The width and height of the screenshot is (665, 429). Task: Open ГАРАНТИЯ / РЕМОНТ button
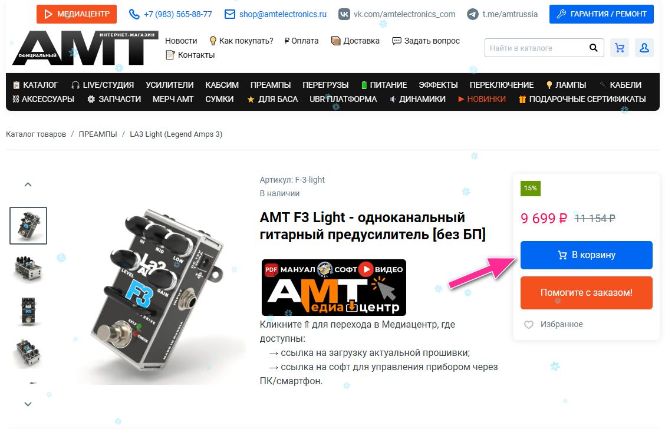601,14
